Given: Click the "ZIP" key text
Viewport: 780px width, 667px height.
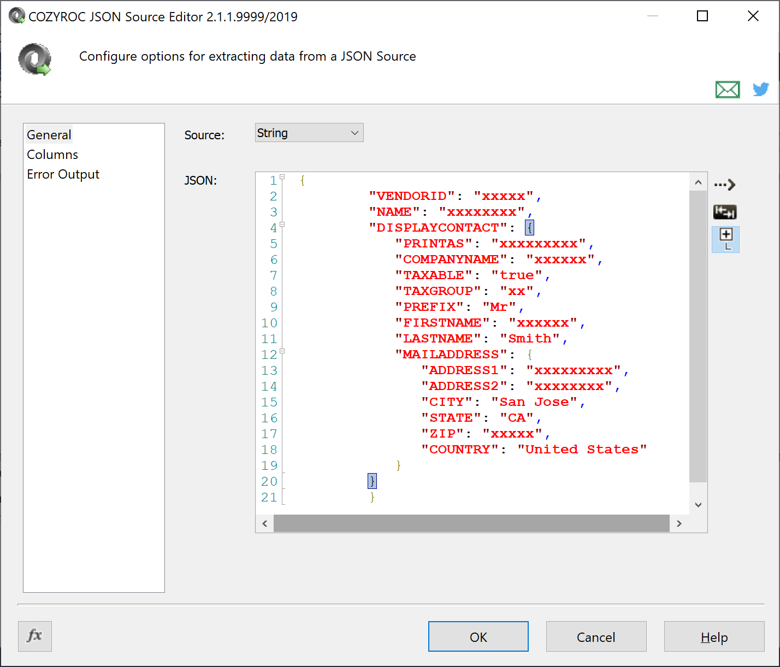Looking at the screenshot, I should point(442,434).
